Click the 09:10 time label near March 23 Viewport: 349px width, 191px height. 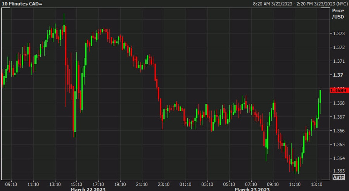click(273, 184)
